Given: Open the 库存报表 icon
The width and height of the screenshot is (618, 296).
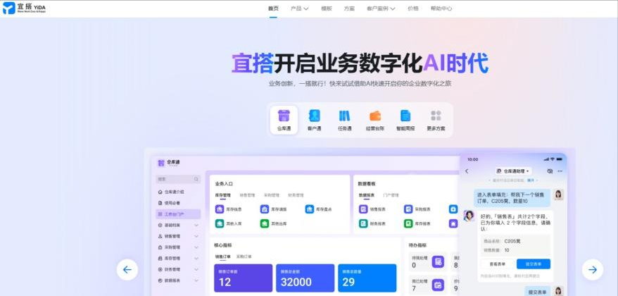Looking at the screenshot, I should click(x=408, y=223).
